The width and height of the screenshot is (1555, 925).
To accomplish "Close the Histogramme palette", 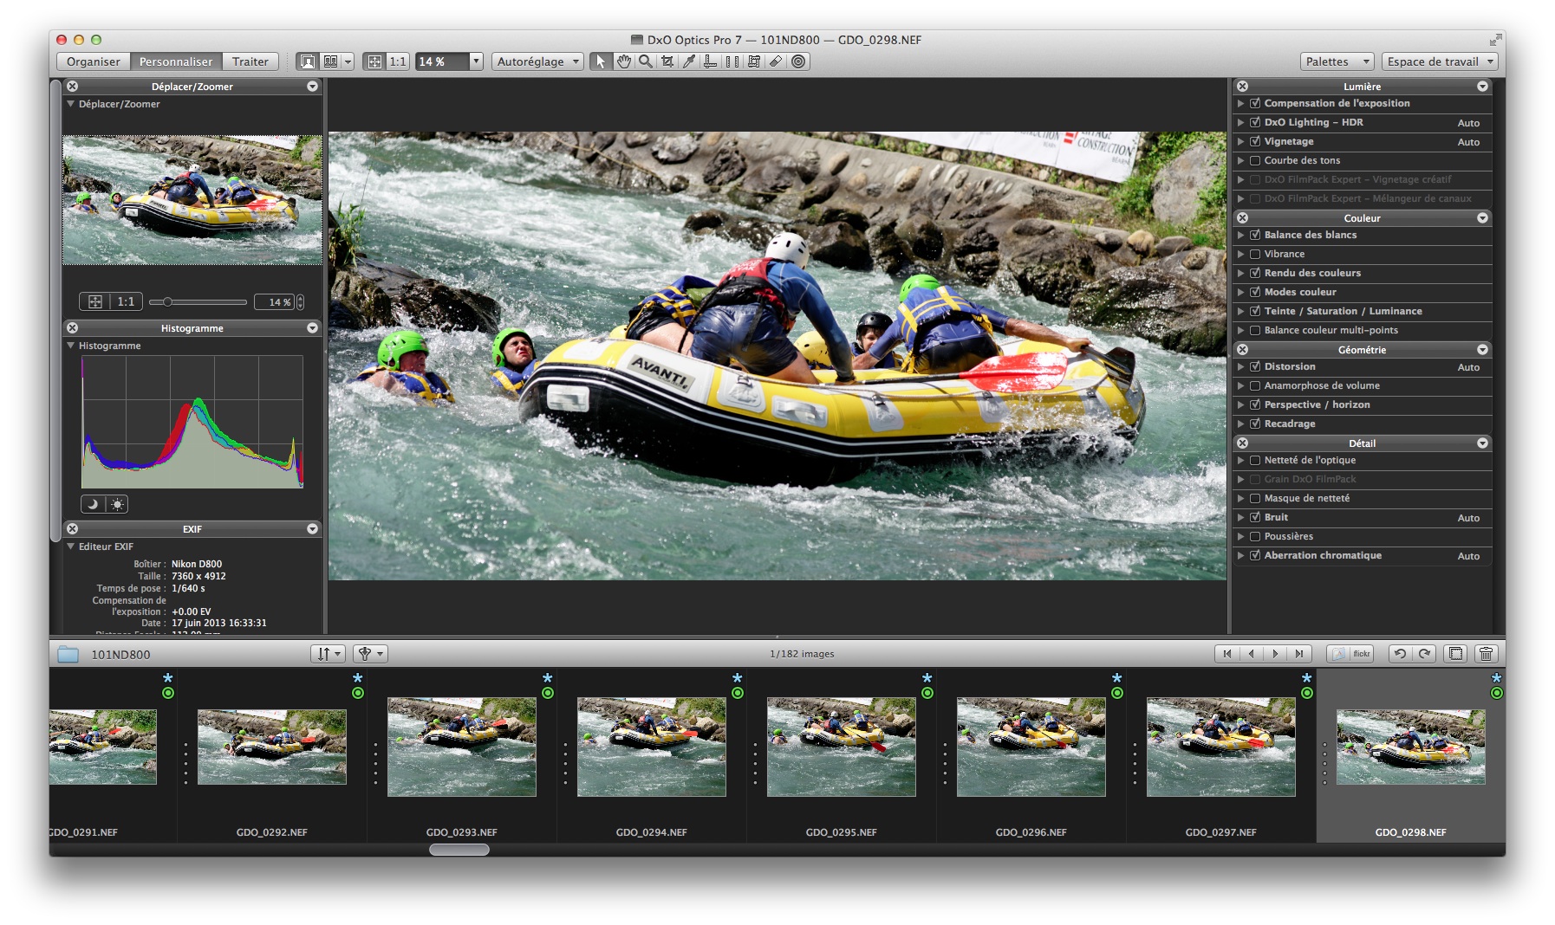I will pos(73,328).
